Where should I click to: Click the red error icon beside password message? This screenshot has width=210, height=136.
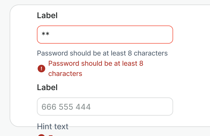[x=41, y=69]
